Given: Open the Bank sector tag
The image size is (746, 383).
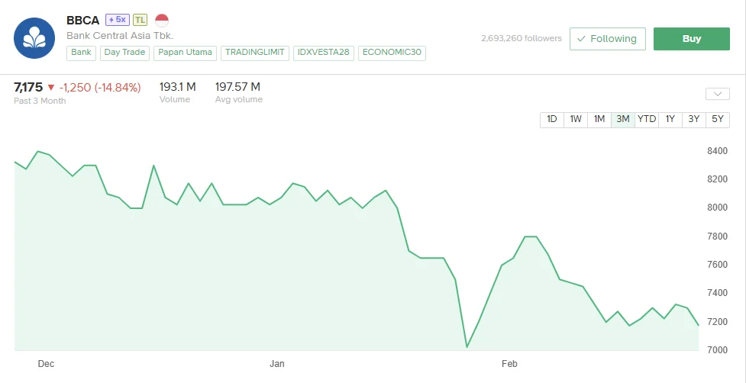Looking at the screenshot, I should point(81,53).
